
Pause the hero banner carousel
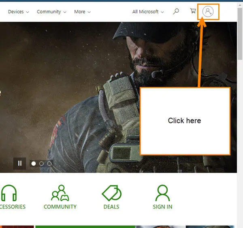pyautogui.click(x=20, y=163)
